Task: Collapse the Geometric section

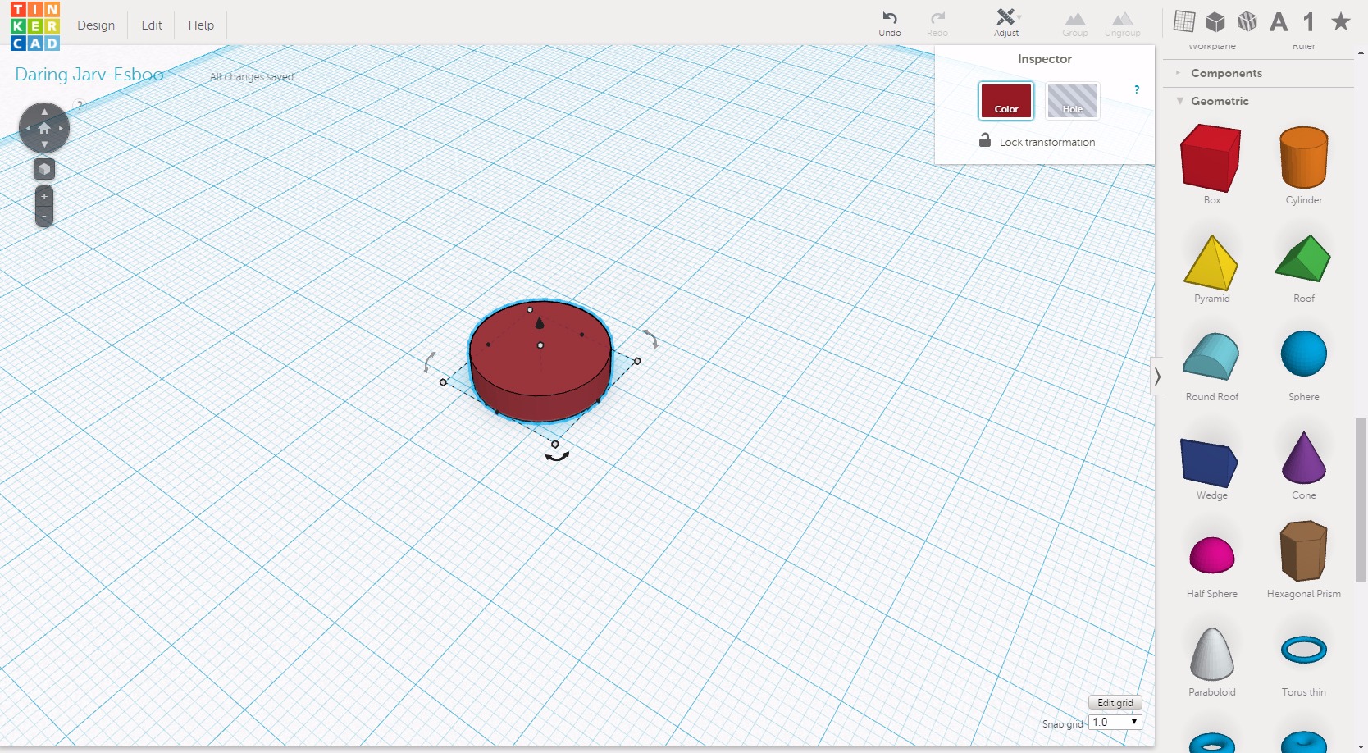Action: (1220, 101)
